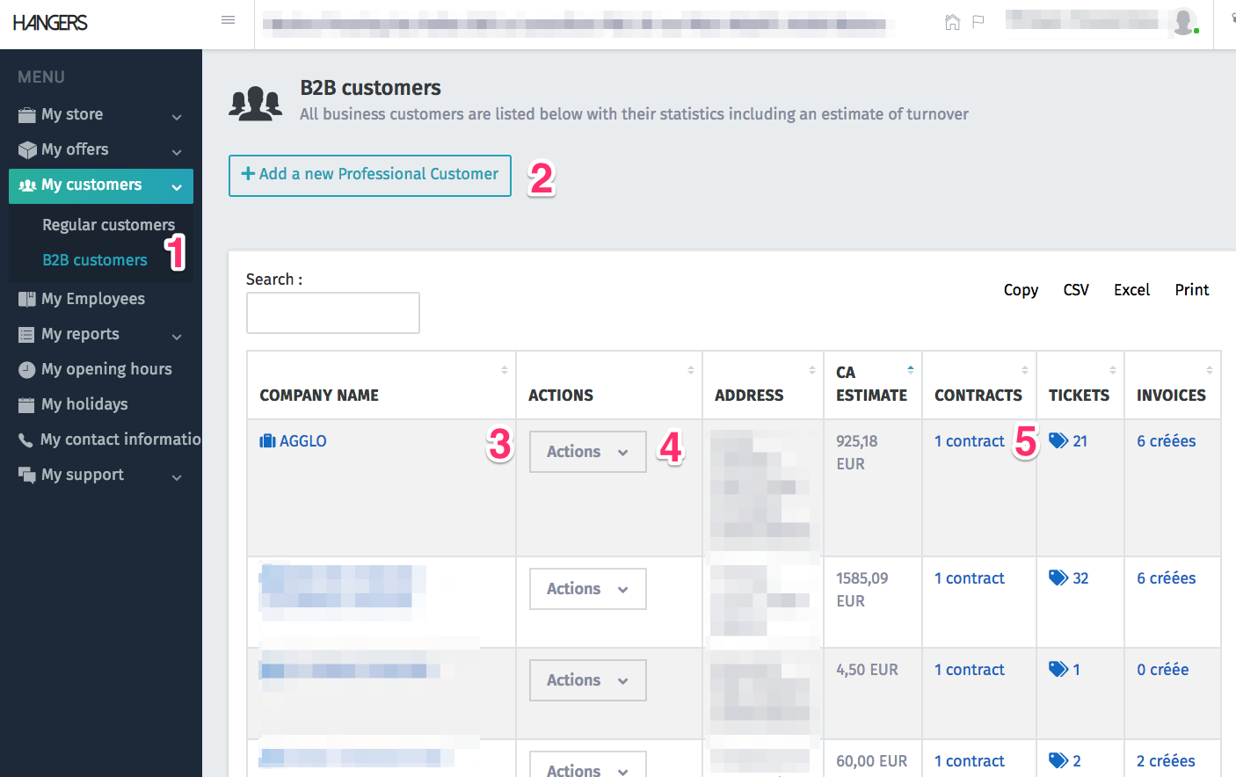Click the user avatar icon
1236x777 pixels.
coord(1184,22)
